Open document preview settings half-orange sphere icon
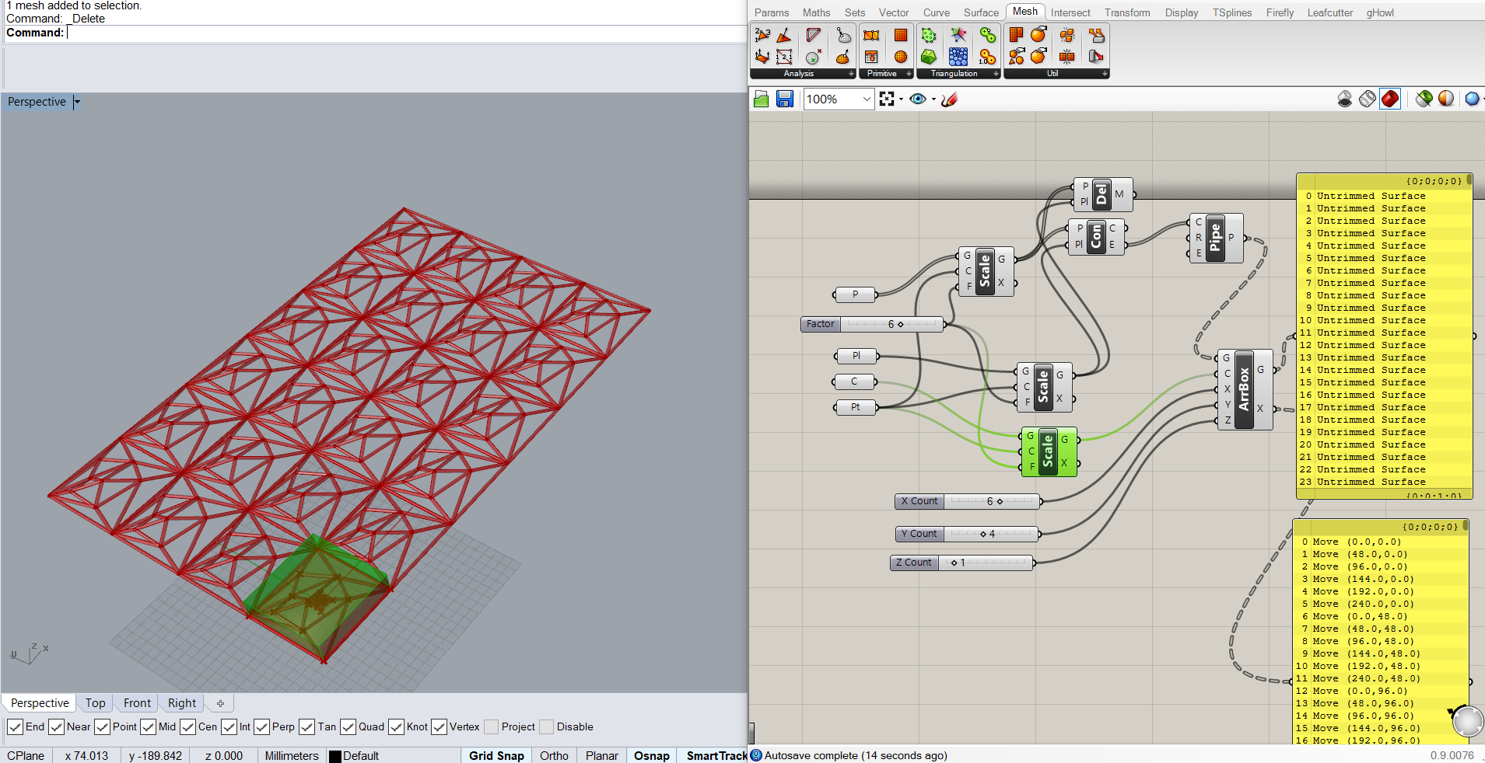 [1446, 99]
